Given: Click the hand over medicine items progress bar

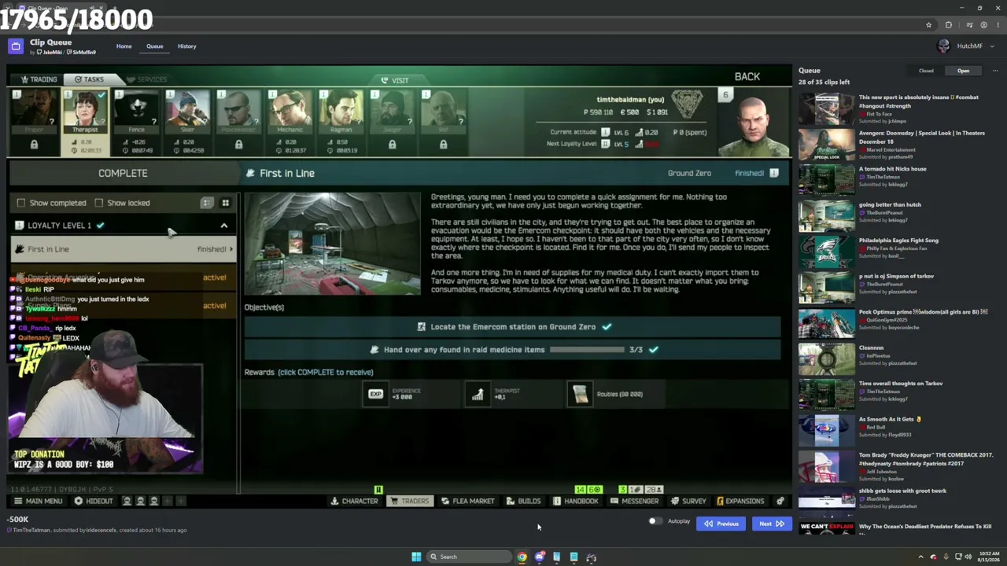Looking at the screenshot, I should coord(587,350).
